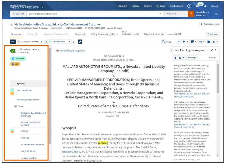Save document to folder icon

tap(209, 42)
